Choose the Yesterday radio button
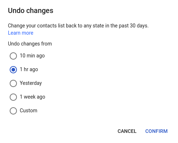This screenshot has width=178, height=143. [x=13, y=83]
